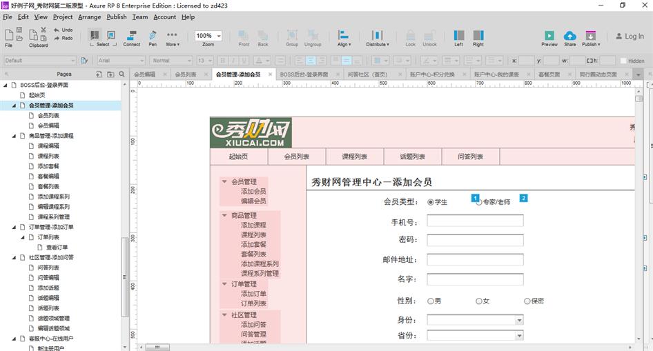Image resolution: width=653 pixels, height=351 pixels.
Task: Select the 查看订单 page in tree
Action: (57, 248)
